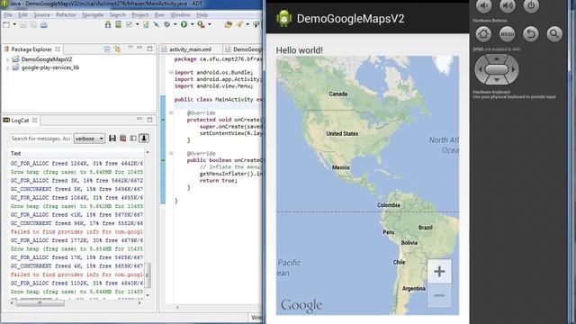Expand the DemoGoogleMapsV2 project node
Image resolution: width=576 pixels, height=324 pixels.
click(x=7, y=59)
